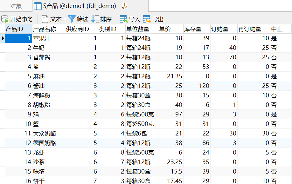Click the 筛选 filter funnel icon
292x184 pixels.
tap(72, 19)
